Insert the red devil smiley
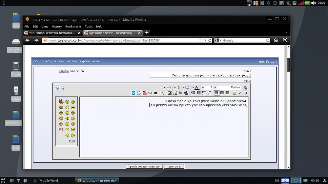Viewport: 328px width, 184px height. coord(61,102)
